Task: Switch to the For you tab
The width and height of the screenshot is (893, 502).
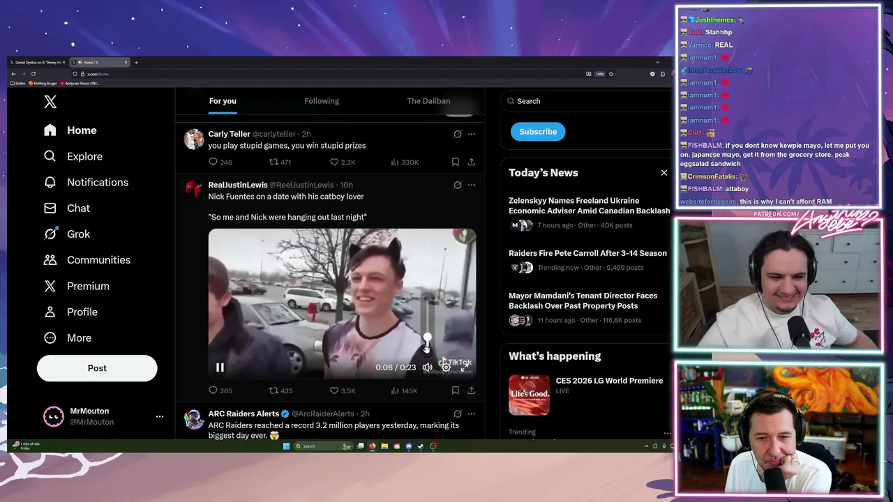Action: [223, 101]
